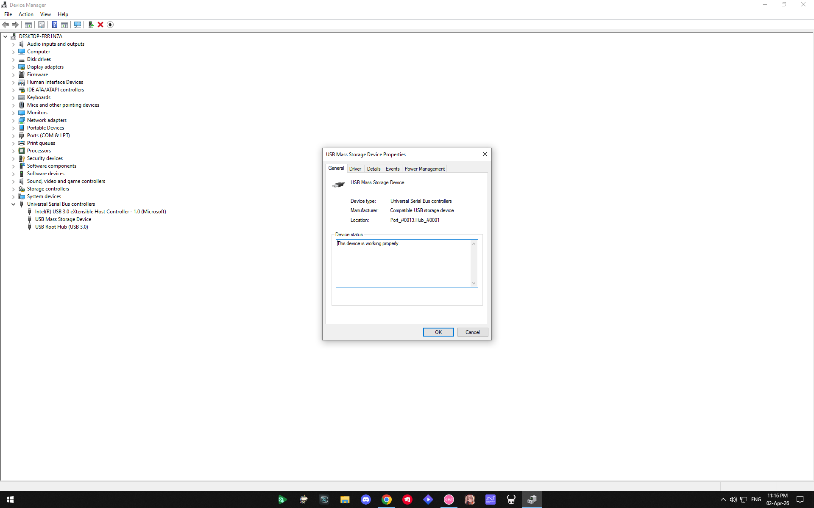The image size is (814, 508).
Task: Open Discord from the taskbar
Action: click(365, 500)
